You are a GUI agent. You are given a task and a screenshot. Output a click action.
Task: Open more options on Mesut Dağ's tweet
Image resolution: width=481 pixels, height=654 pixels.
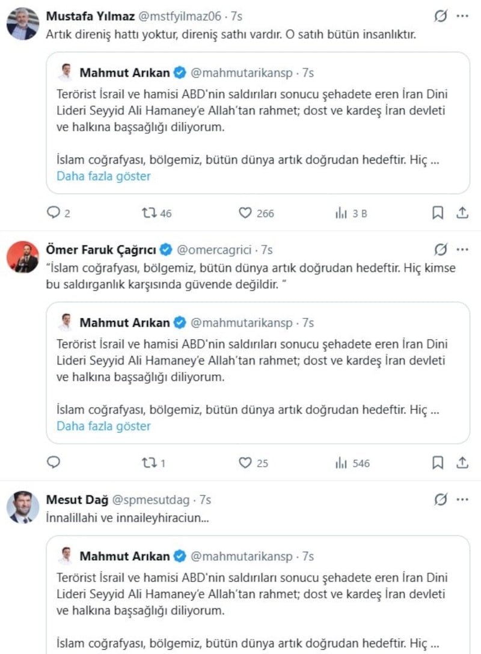click(462, 499)
